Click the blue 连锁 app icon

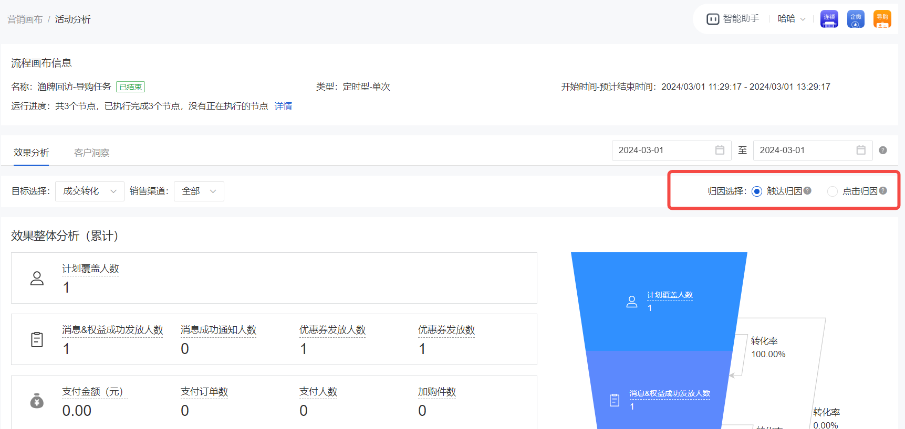(829, 19)
